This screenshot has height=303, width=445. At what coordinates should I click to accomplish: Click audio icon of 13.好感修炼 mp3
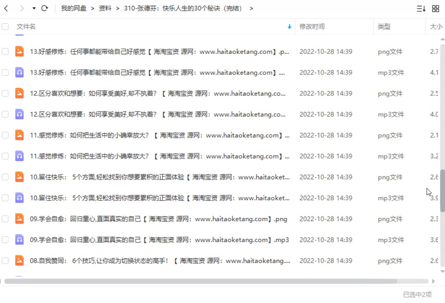click(19, 72)
